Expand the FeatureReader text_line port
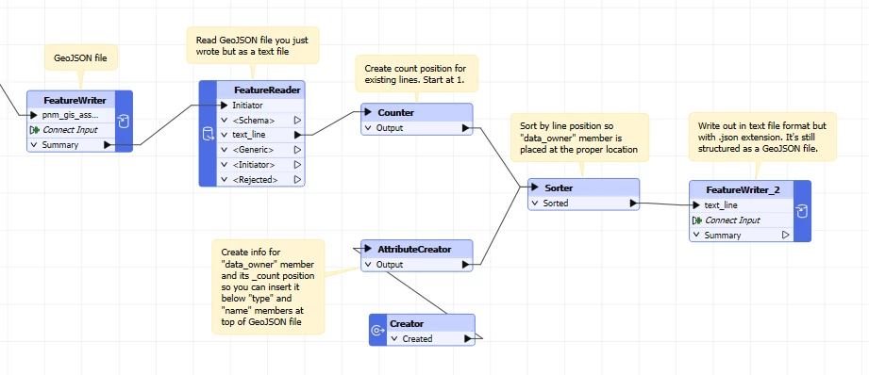The image size is (869, 375). (x=224, y=135)
